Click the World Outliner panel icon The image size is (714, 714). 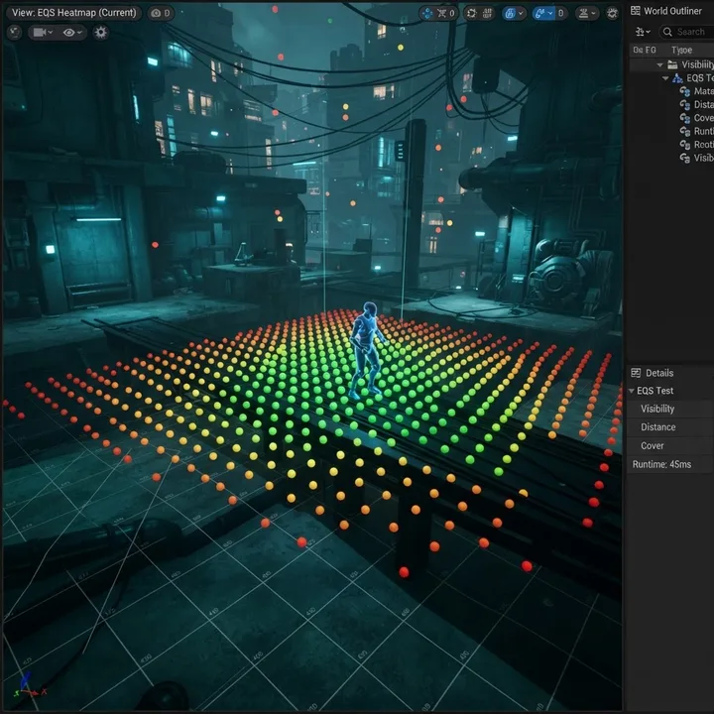click(636, 11)
